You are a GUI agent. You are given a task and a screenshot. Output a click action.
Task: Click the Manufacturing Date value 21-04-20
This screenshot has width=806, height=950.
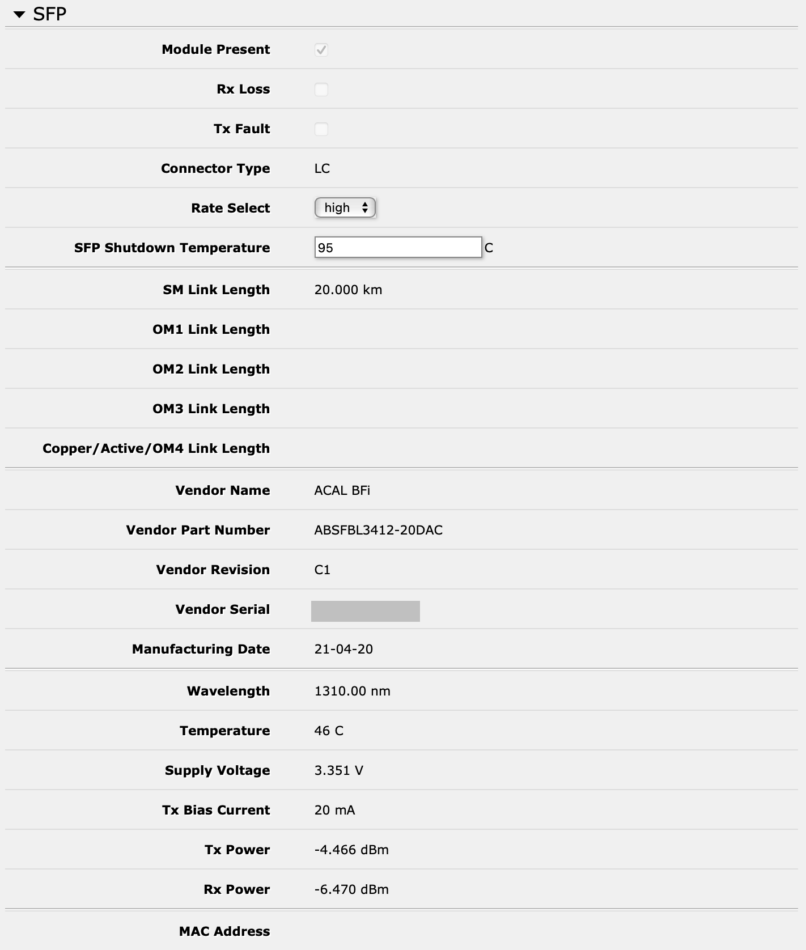pos(345,650)
